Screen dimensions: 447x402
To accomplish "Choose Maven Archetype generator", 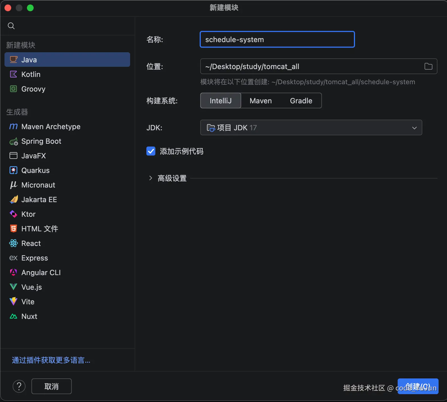I will 67,126.
